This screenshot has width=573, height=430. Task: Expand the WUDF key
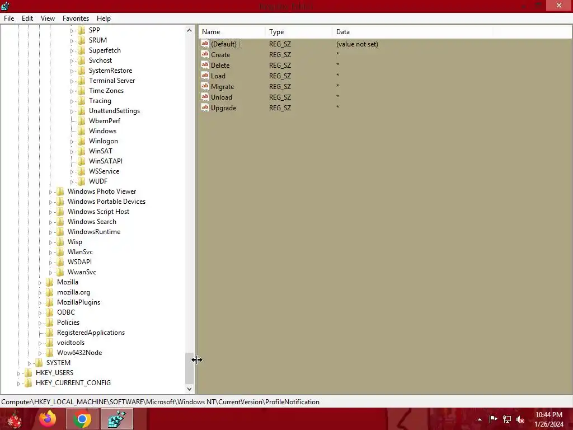[72, 182]
